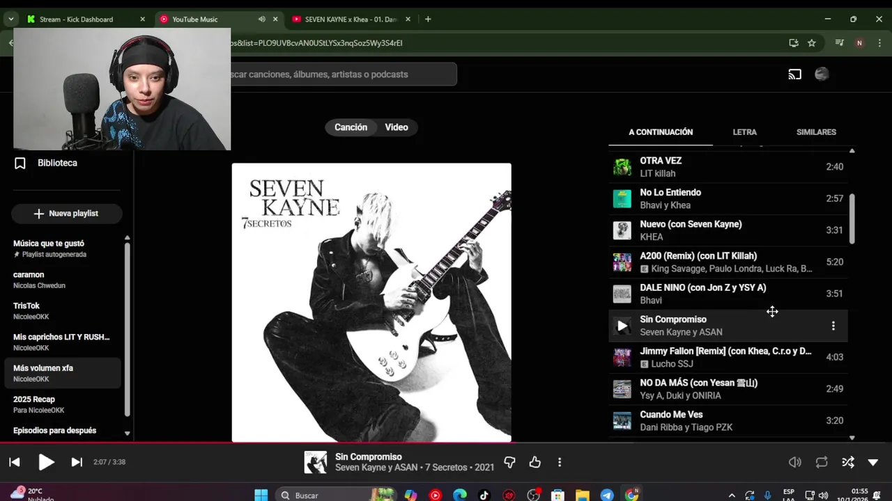The height and width of the screenshot is (501, 892).
Task: Skip to previous track
Action: [x=15, y=462]
